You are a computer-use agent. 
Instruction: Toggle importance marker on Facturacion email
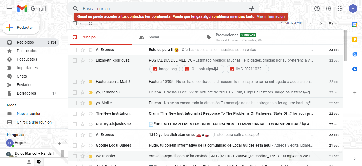pyautogui.click(x=90, y=82)
